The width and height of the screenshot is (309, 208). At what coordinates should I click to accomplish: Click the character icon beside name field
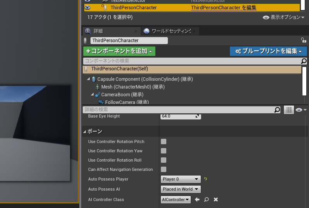(85, 41)
